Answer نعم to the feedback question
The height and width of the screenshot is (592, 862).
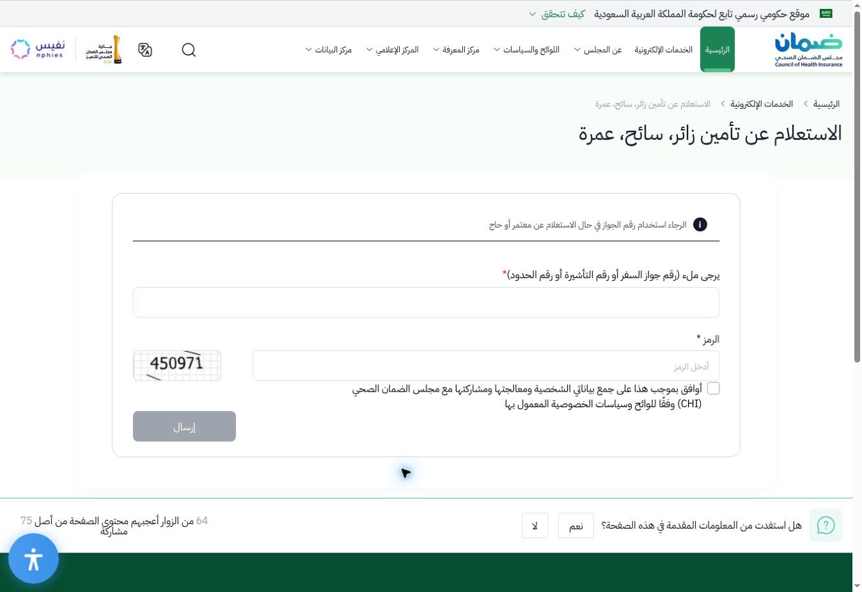click(x=576, y=526)
